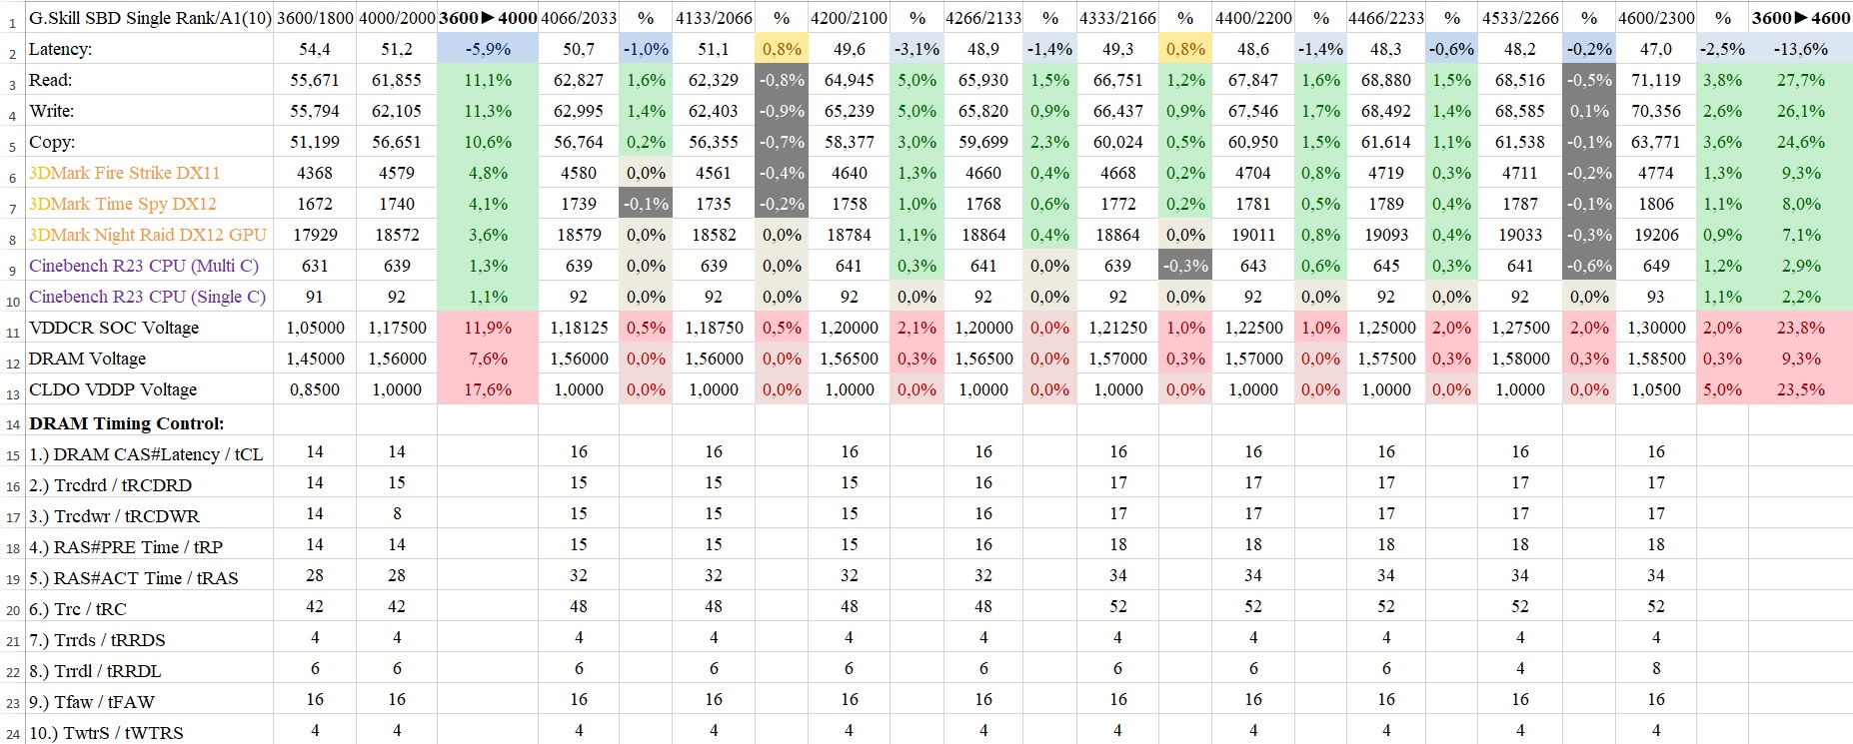This screenshot has height=744, width=1853.
Task: Select the DRAM CAS#Latency / tCL cell
Action: click(146, 454)
